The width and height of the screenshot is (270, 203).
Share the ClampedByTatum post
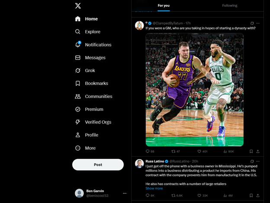pyautogui.click(x=258, y=151)
